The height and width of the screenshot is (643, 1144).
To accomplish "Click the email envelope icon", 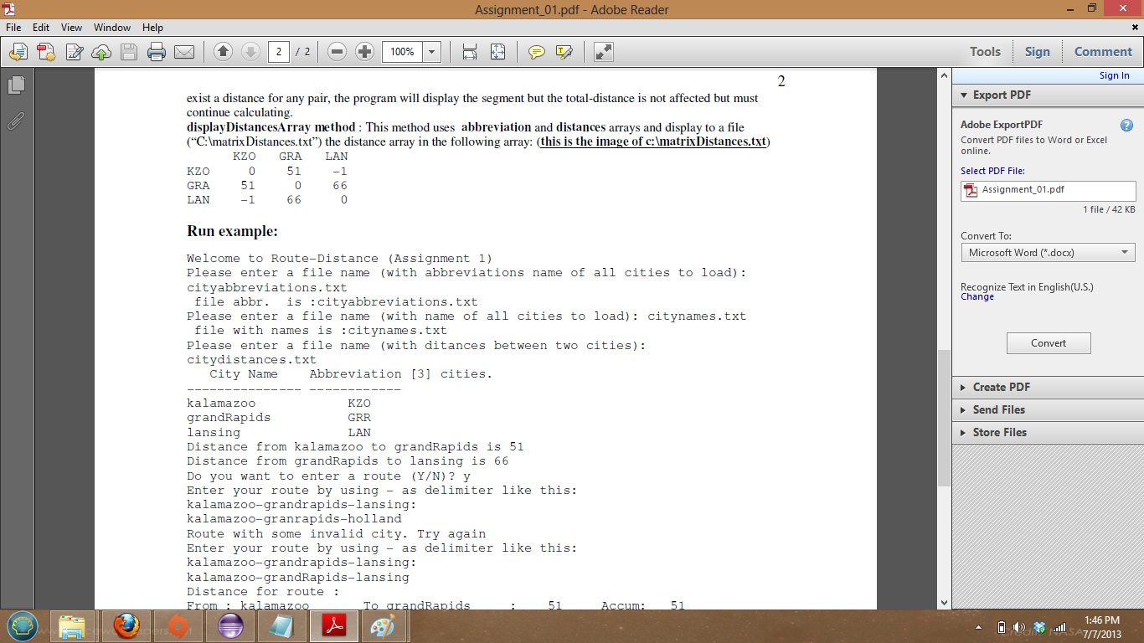I will 184,52.
